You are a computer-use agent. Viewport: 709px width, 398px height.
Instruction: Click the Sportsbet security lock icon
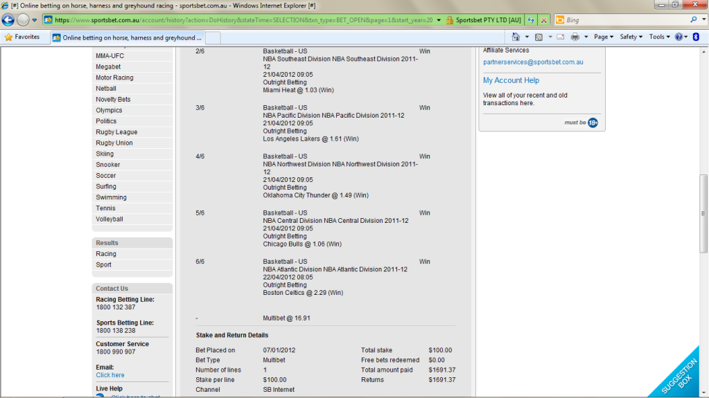click(450, 20)
